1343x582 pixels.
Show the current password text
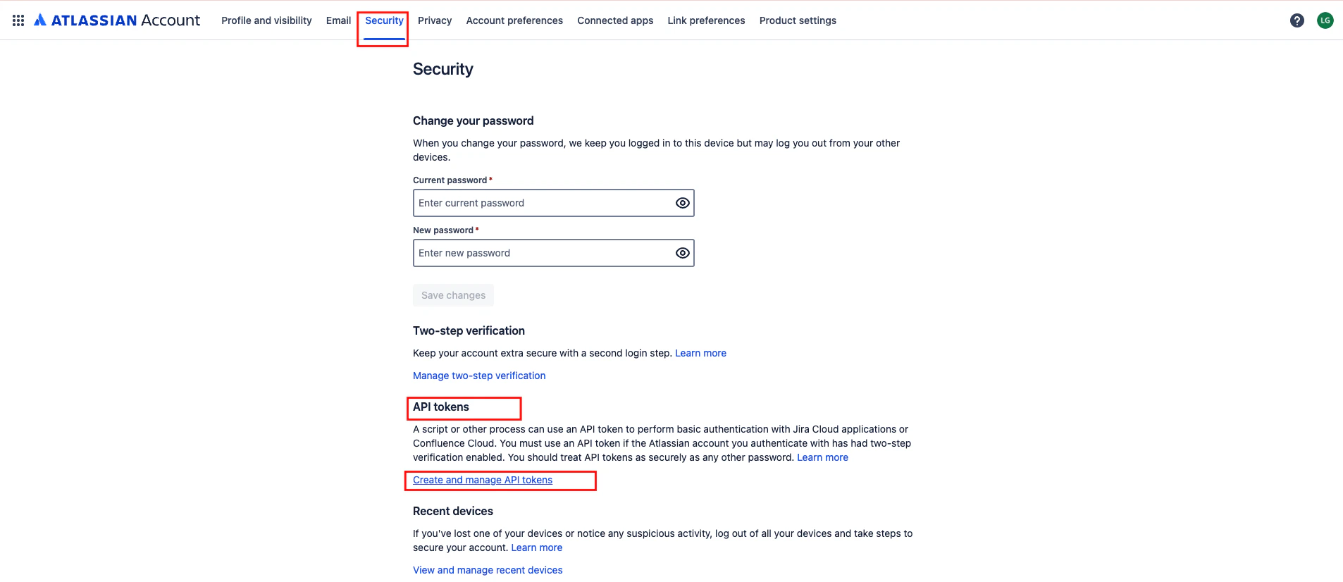pyautogui.click(x=681, y=203)
